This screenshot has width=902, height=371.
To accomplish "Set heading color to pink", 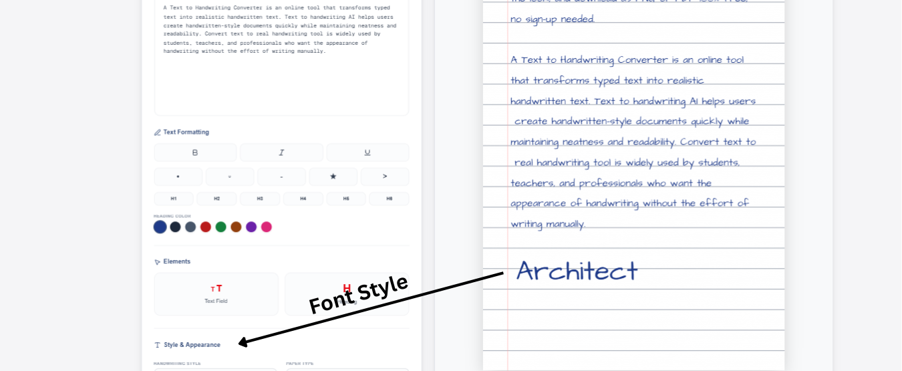I will 267,227.
